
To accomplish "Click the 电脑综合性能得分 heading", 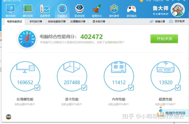I will [x=58, y=37].
